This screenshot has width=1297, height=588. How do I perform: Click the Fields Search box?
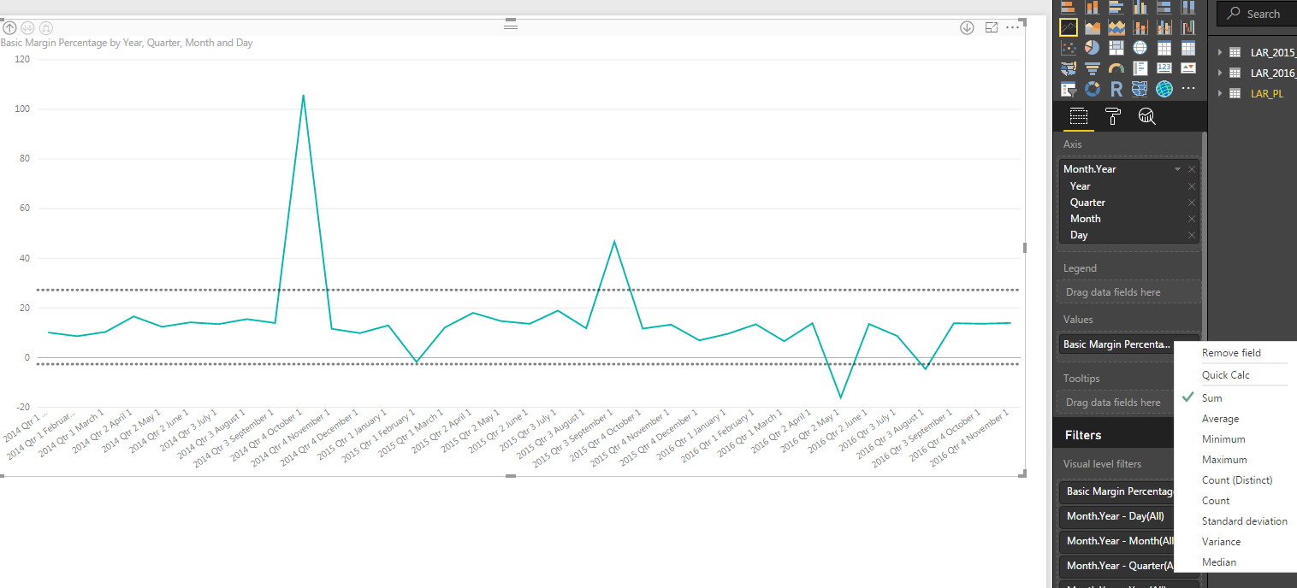coord(1258,14)
